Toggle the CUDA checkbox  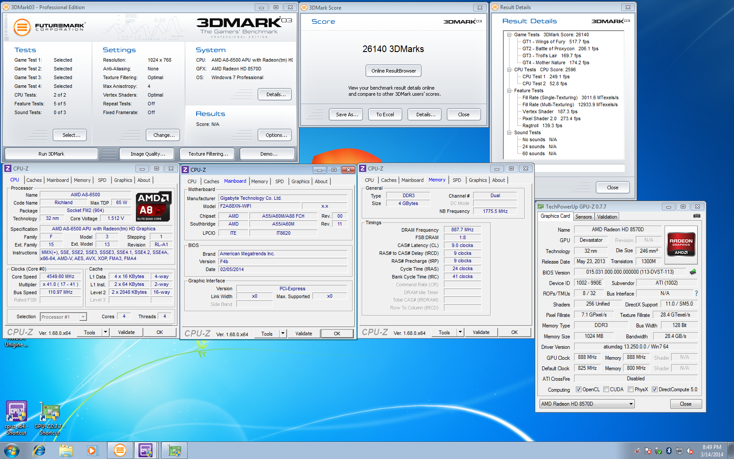click(606, 389)
